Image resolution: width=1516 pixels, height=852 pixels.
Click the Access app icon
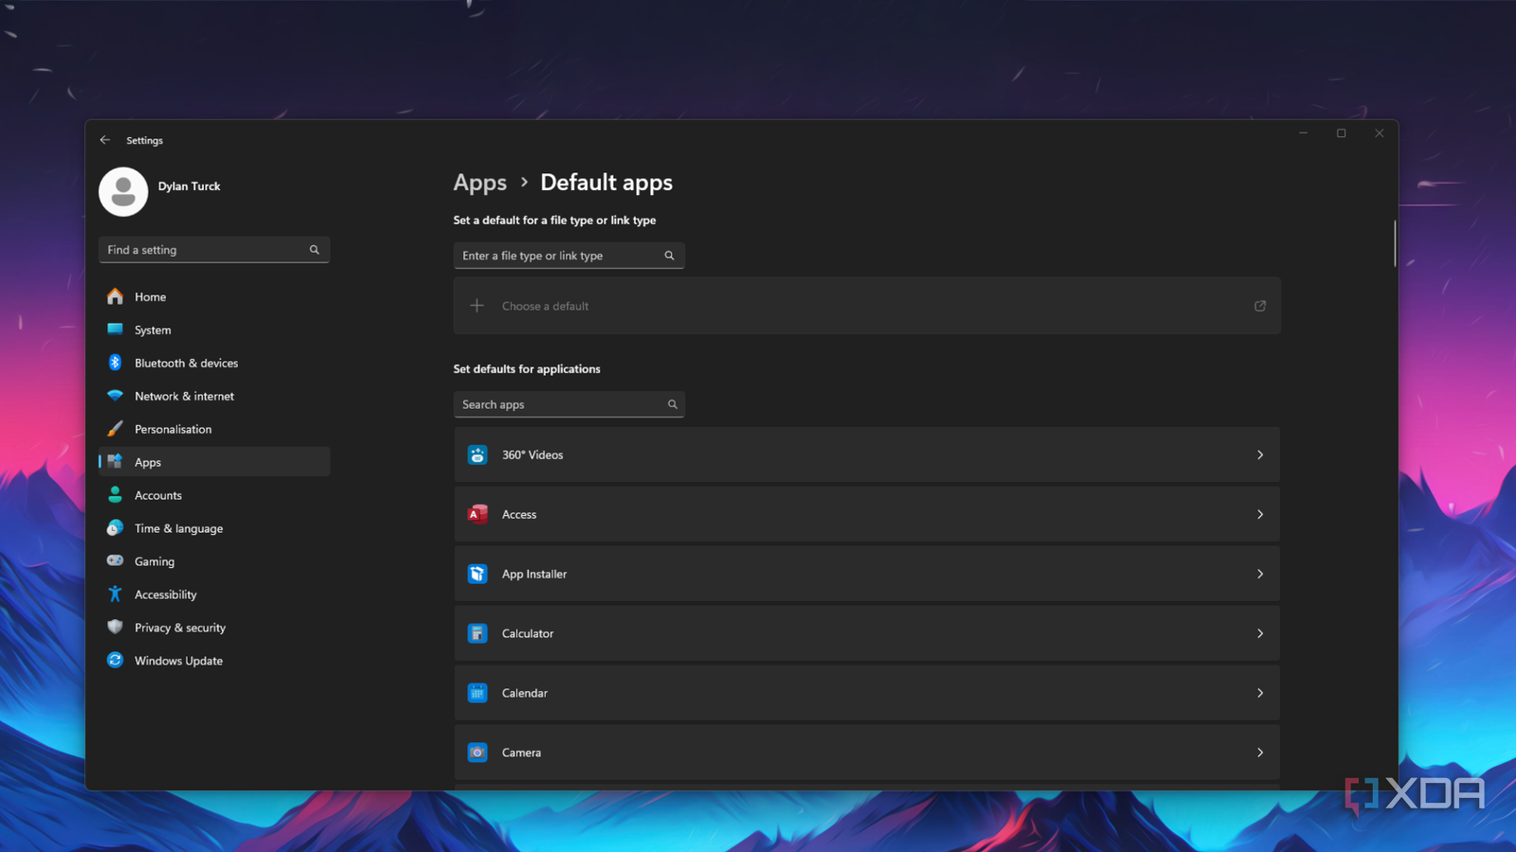coord(478,514)
